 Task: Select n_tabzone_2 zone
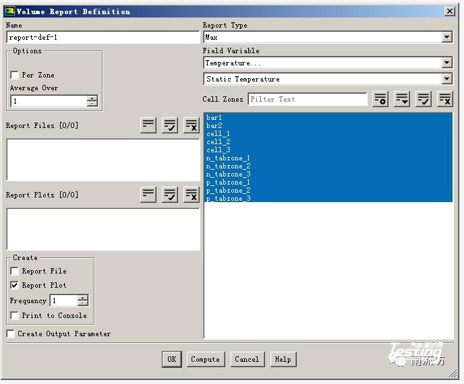tap(328, 166)
